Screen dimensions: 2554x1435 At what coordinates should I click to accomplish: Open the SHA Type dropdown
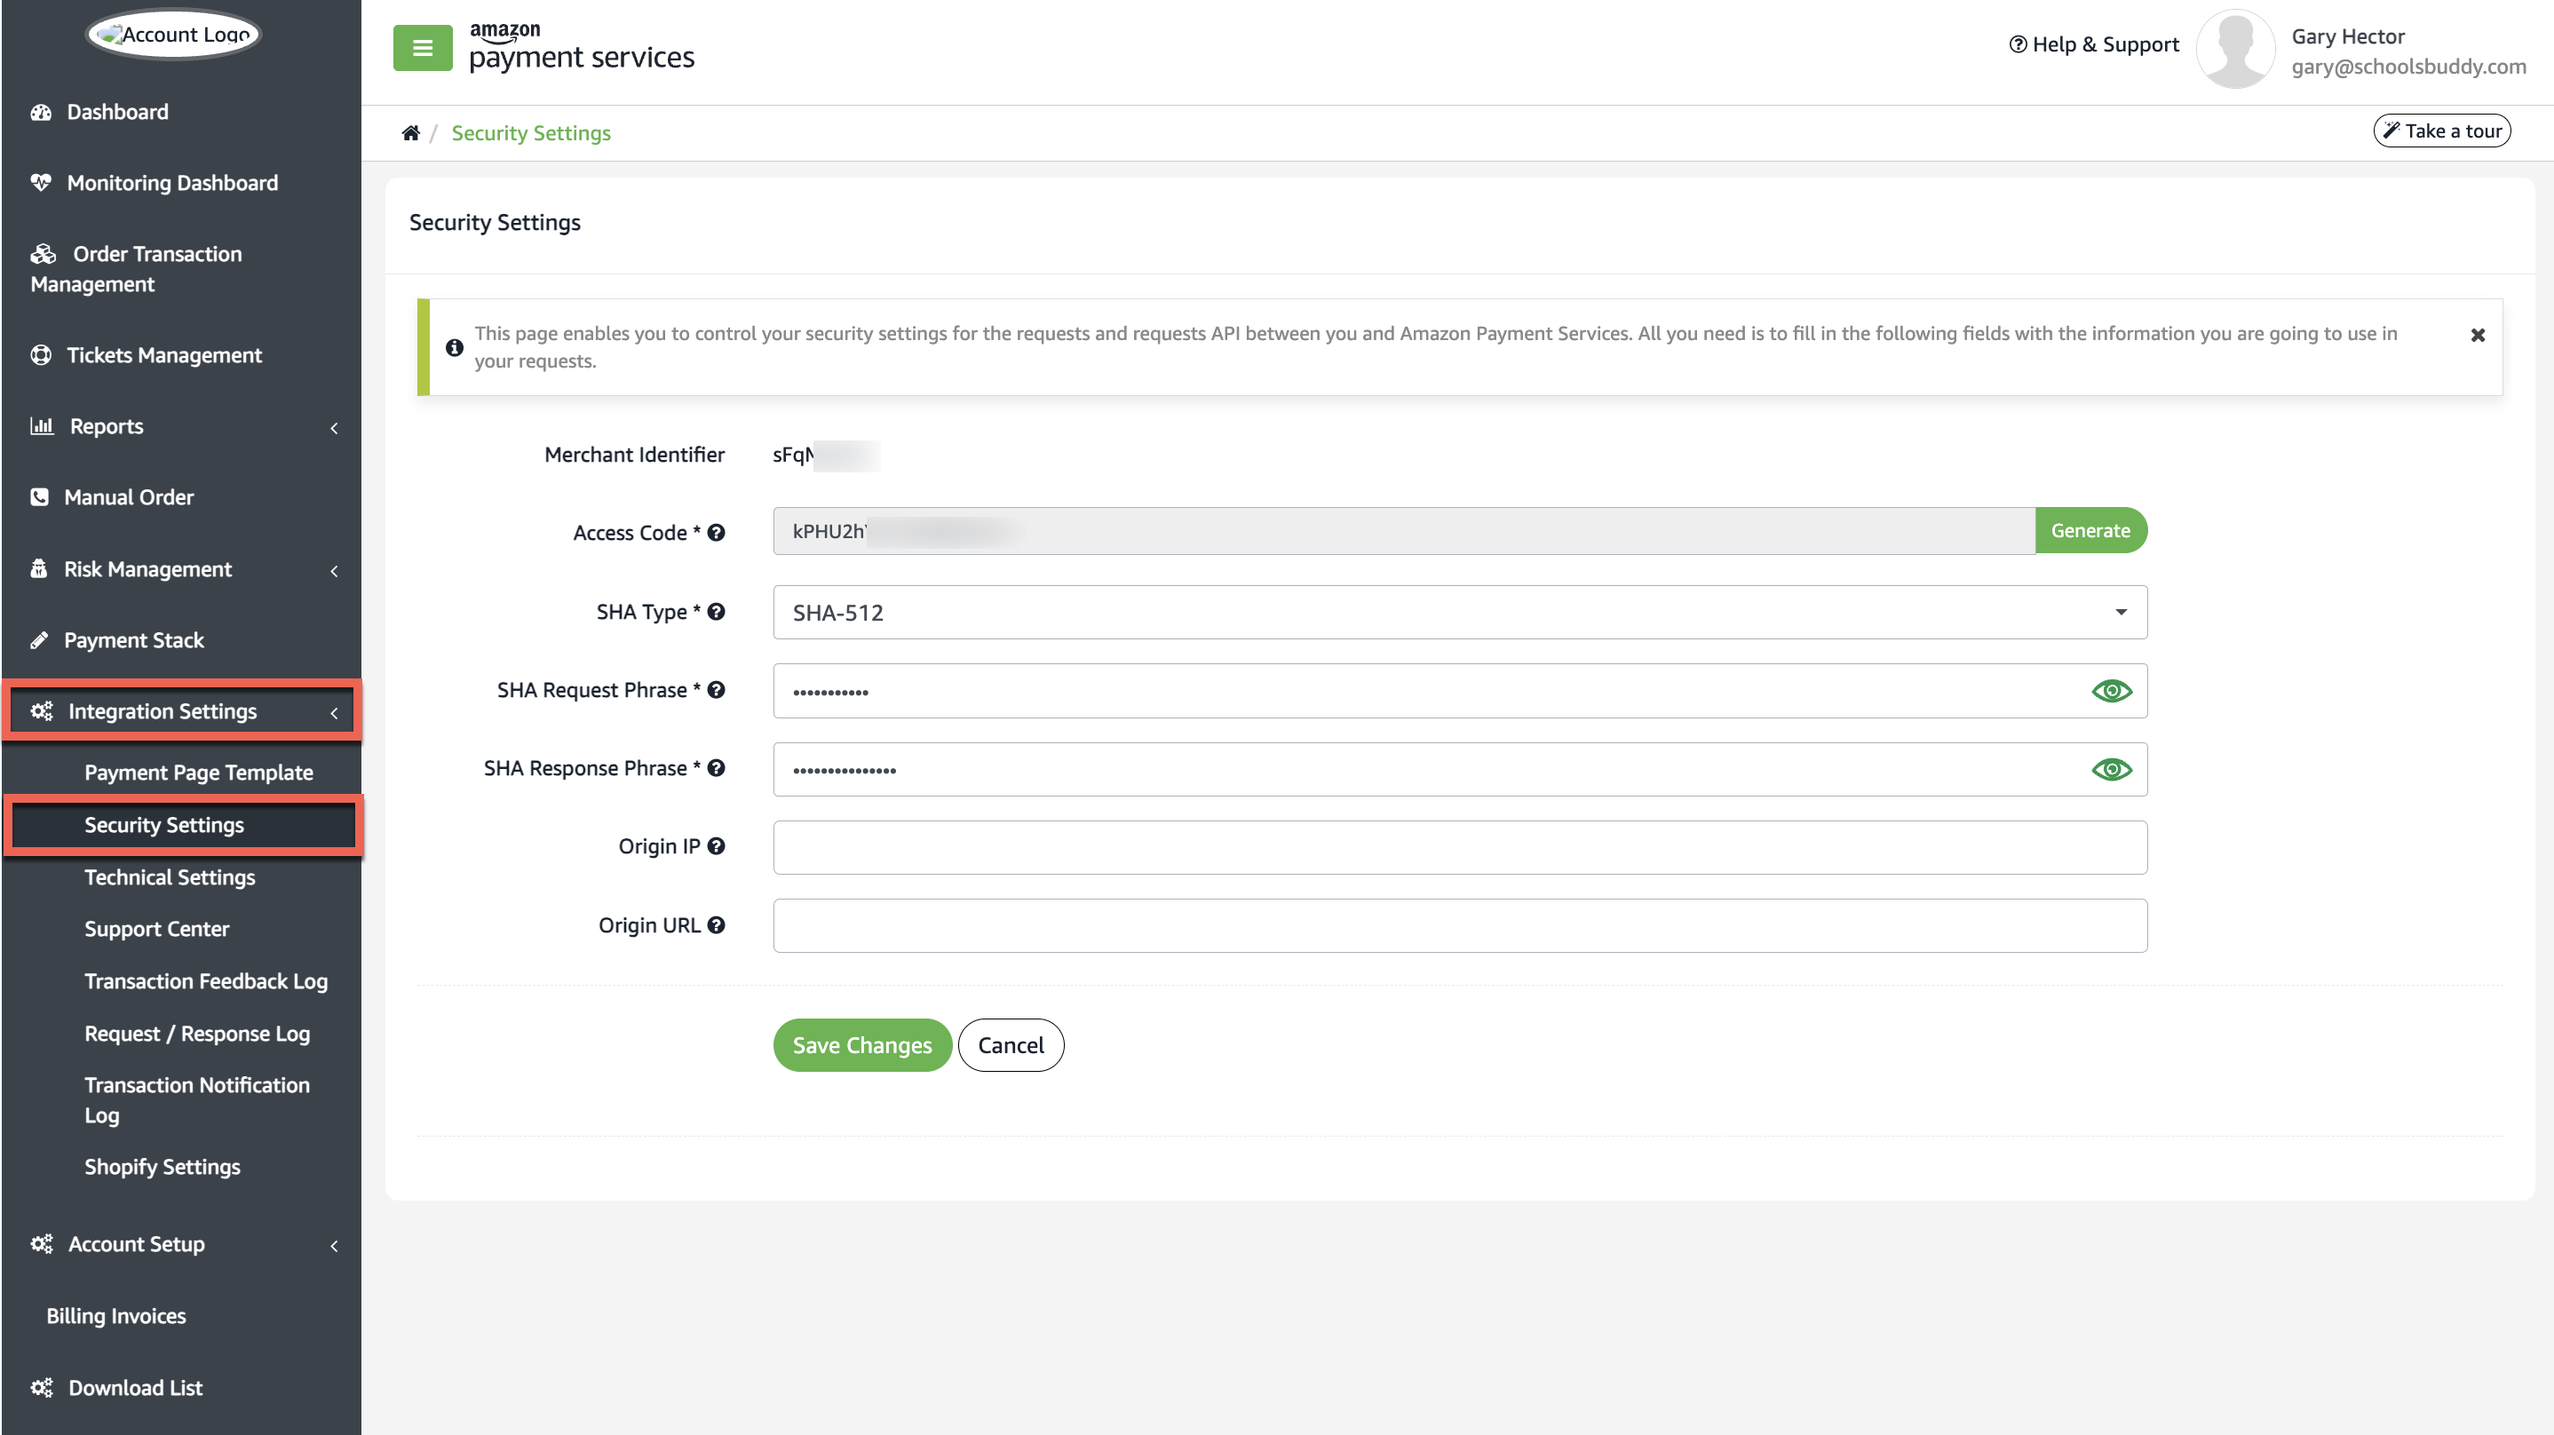click(x=1459, y=613)
